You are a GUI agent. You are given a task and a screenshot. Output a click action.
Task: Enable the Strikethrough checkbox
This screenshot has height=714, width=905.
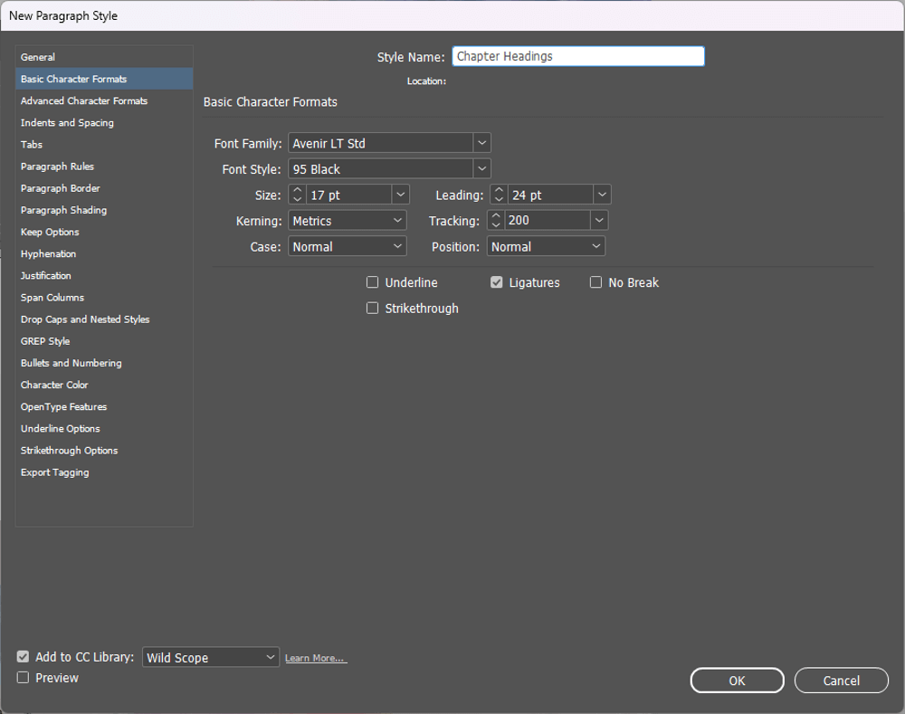click(372, 309)
